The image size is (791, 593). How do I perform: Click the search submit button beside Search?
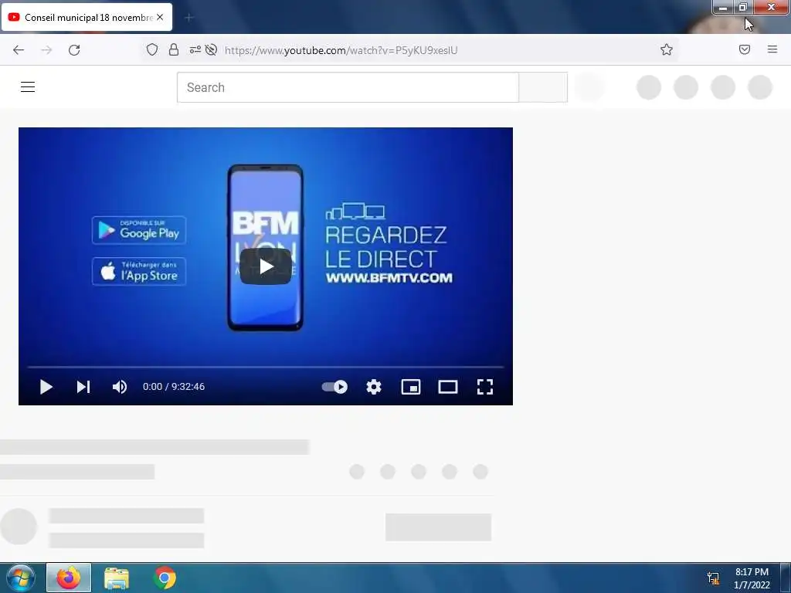point(543,87)
